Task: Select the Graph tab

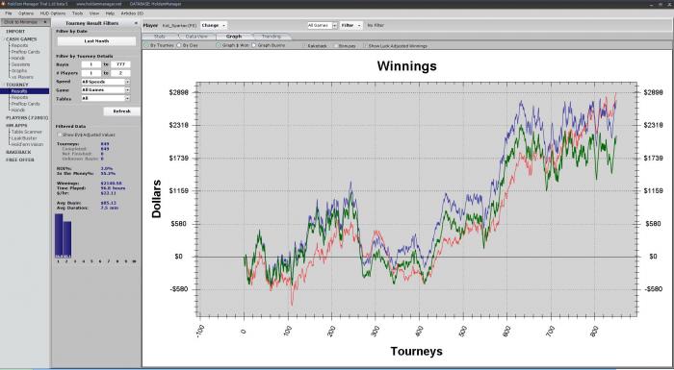Action: tap(234, 37)
